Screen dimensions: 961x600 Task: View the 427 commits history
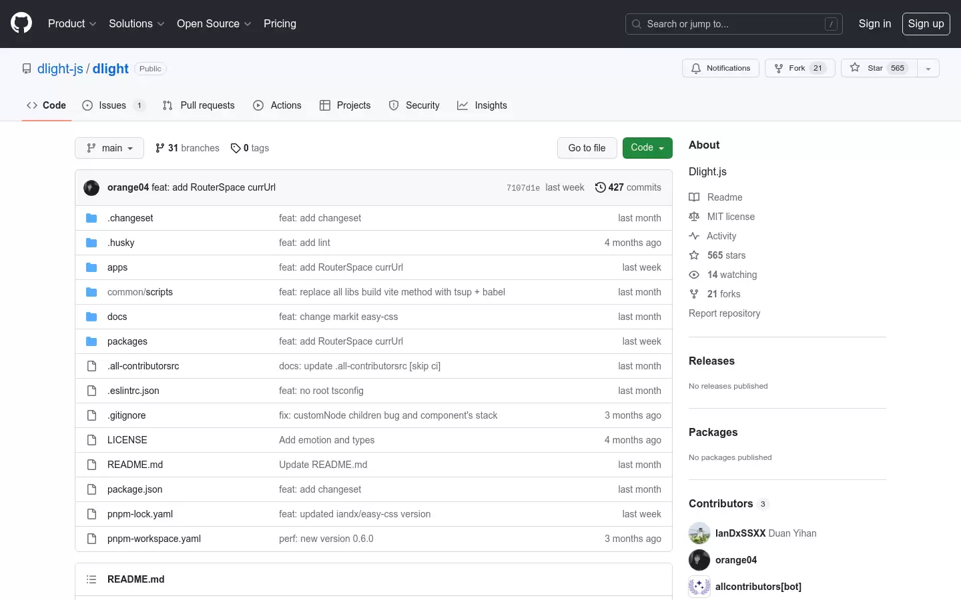628,187
